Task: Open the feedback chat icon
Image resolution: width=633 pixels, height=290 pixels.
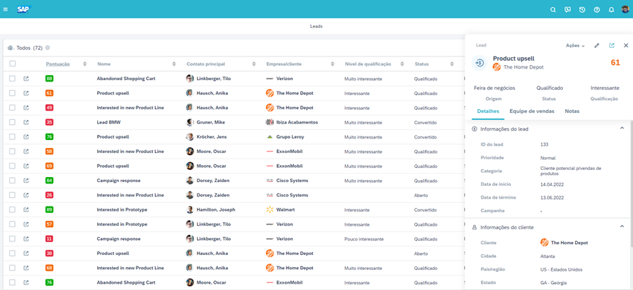Action: pos(567,10)
